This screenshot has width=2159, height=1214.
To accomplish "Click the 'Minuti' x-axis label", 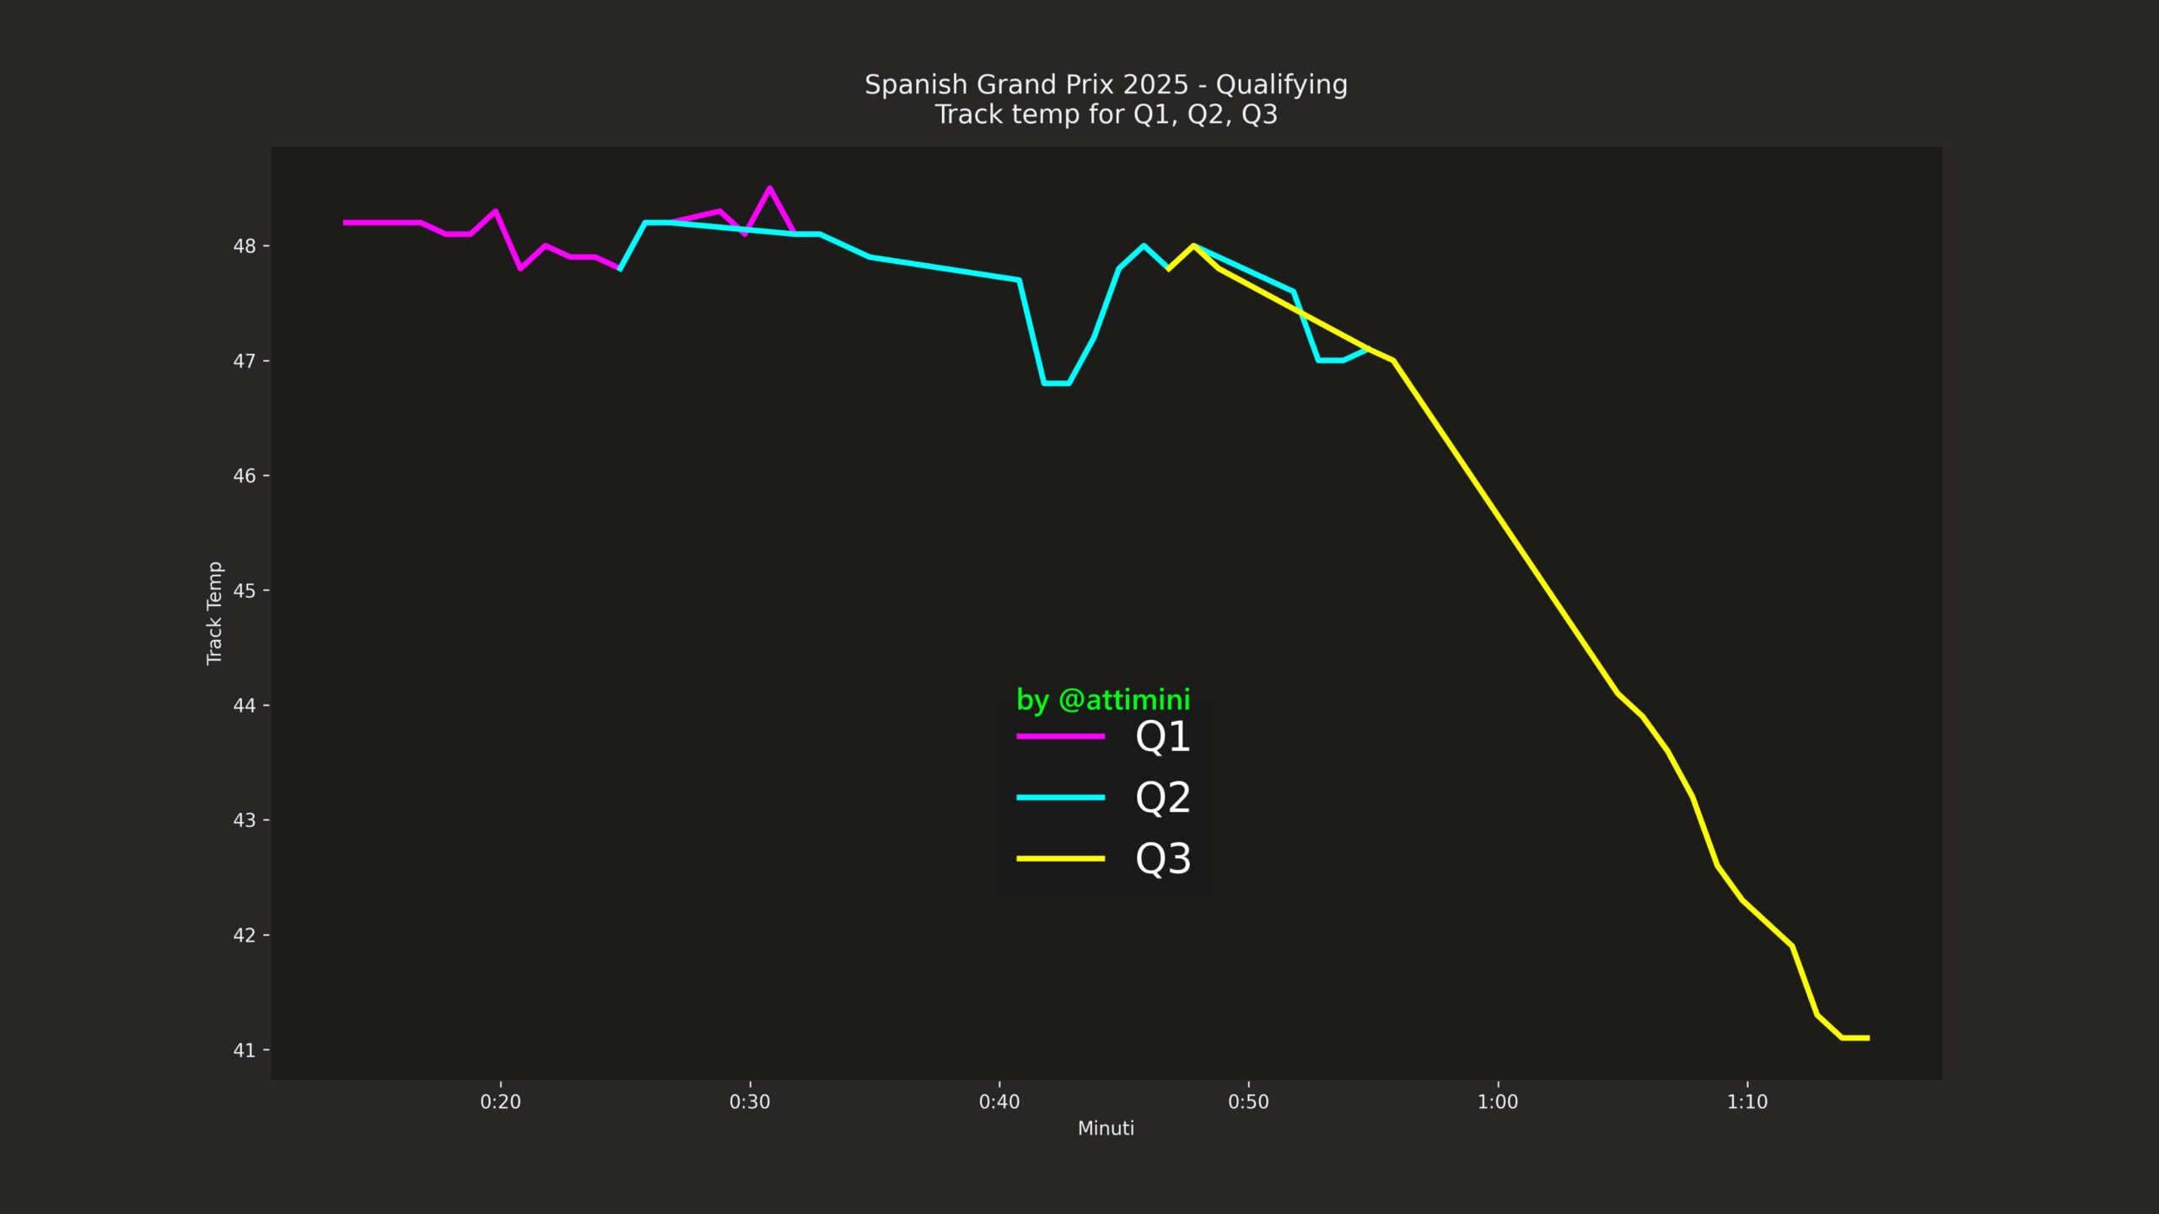I will coord(1106,1128).
